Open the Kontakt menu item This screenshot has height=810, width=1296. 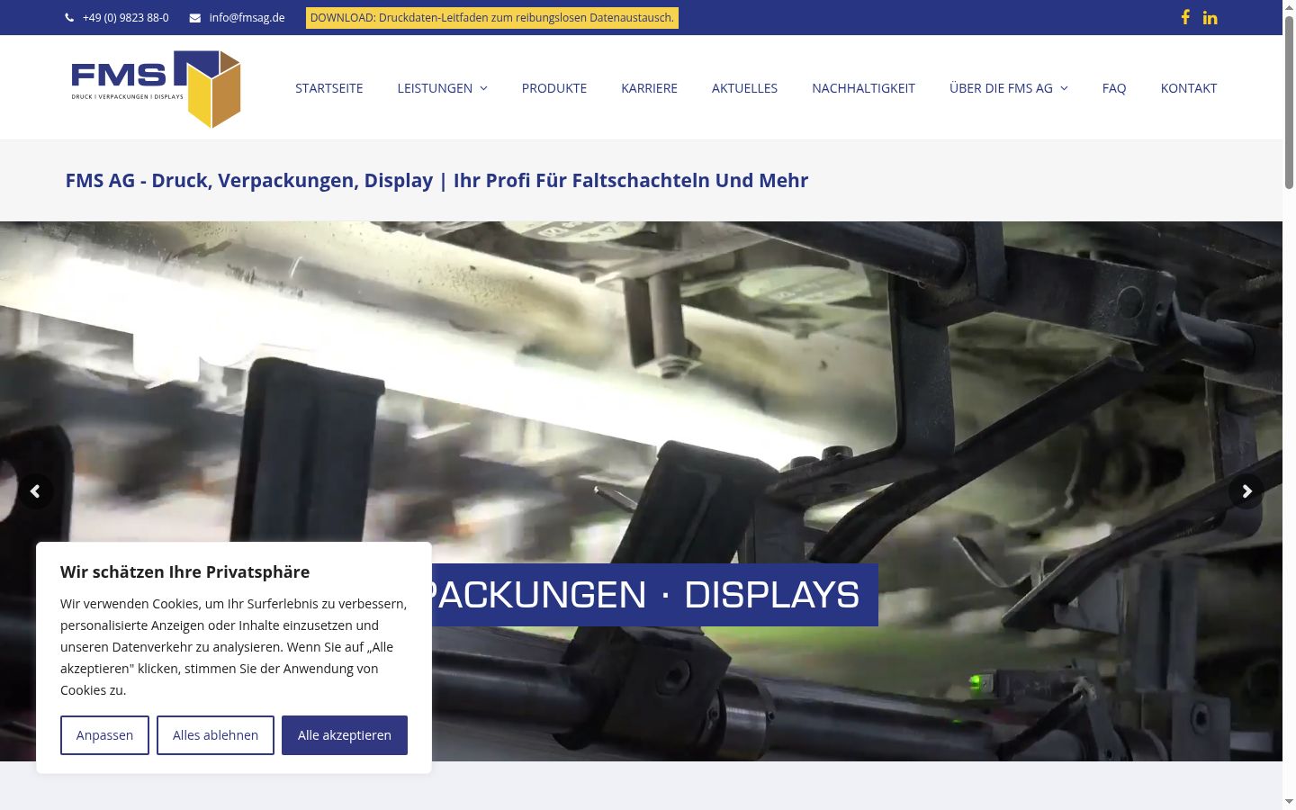coord(1189,88)
